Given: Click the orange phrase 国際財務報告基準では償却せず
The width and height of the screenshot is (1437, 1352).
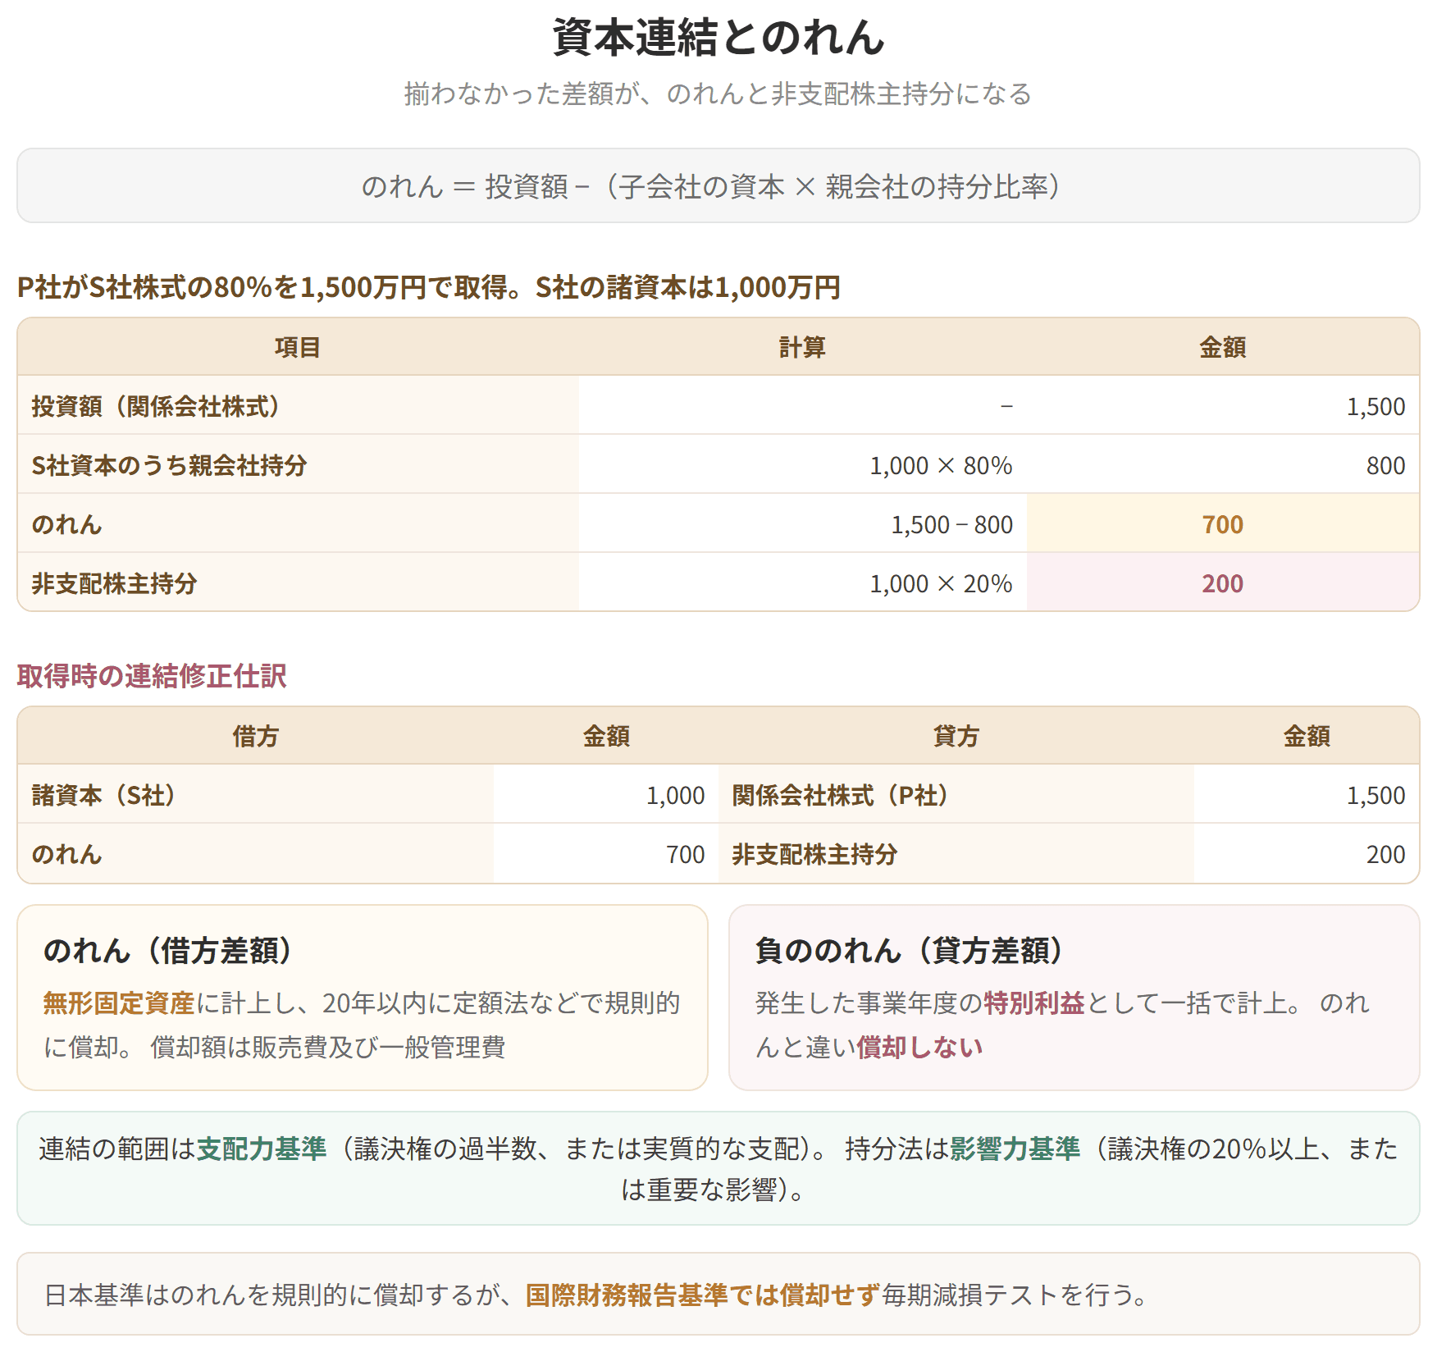Looking at the screenshot, I should (x=702, y=1295).
